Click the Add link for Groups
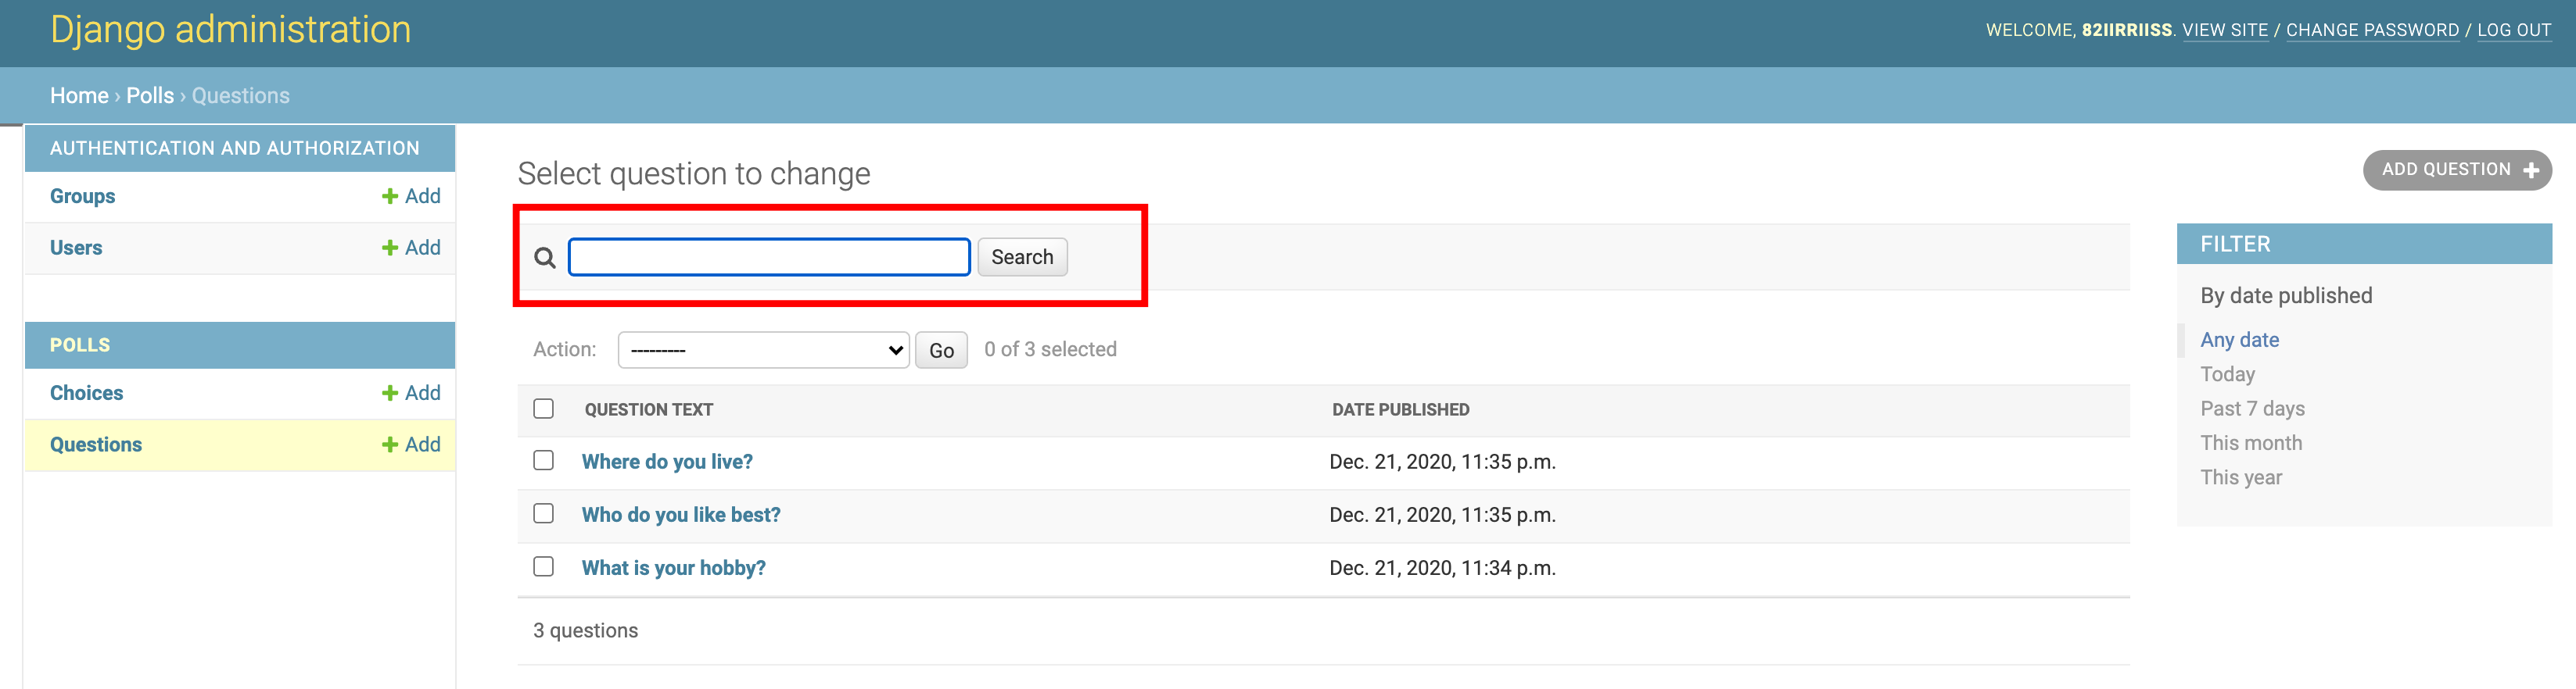Viewport: 2576px width, 689px height. point(411,197)
